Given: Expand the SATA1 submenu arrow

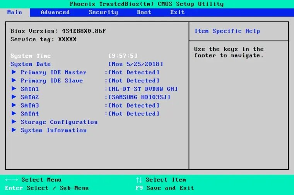Looking at the screenshot, I should click(14, 89).
